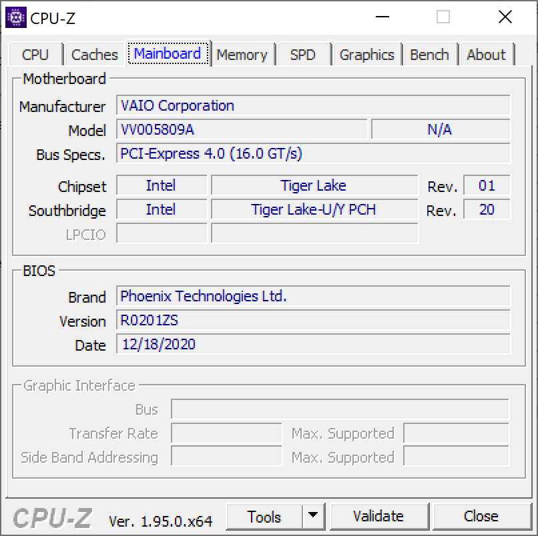Click the N/A model revision field
The height and width of the screenshot is (536, 538).
click(441, 129)
